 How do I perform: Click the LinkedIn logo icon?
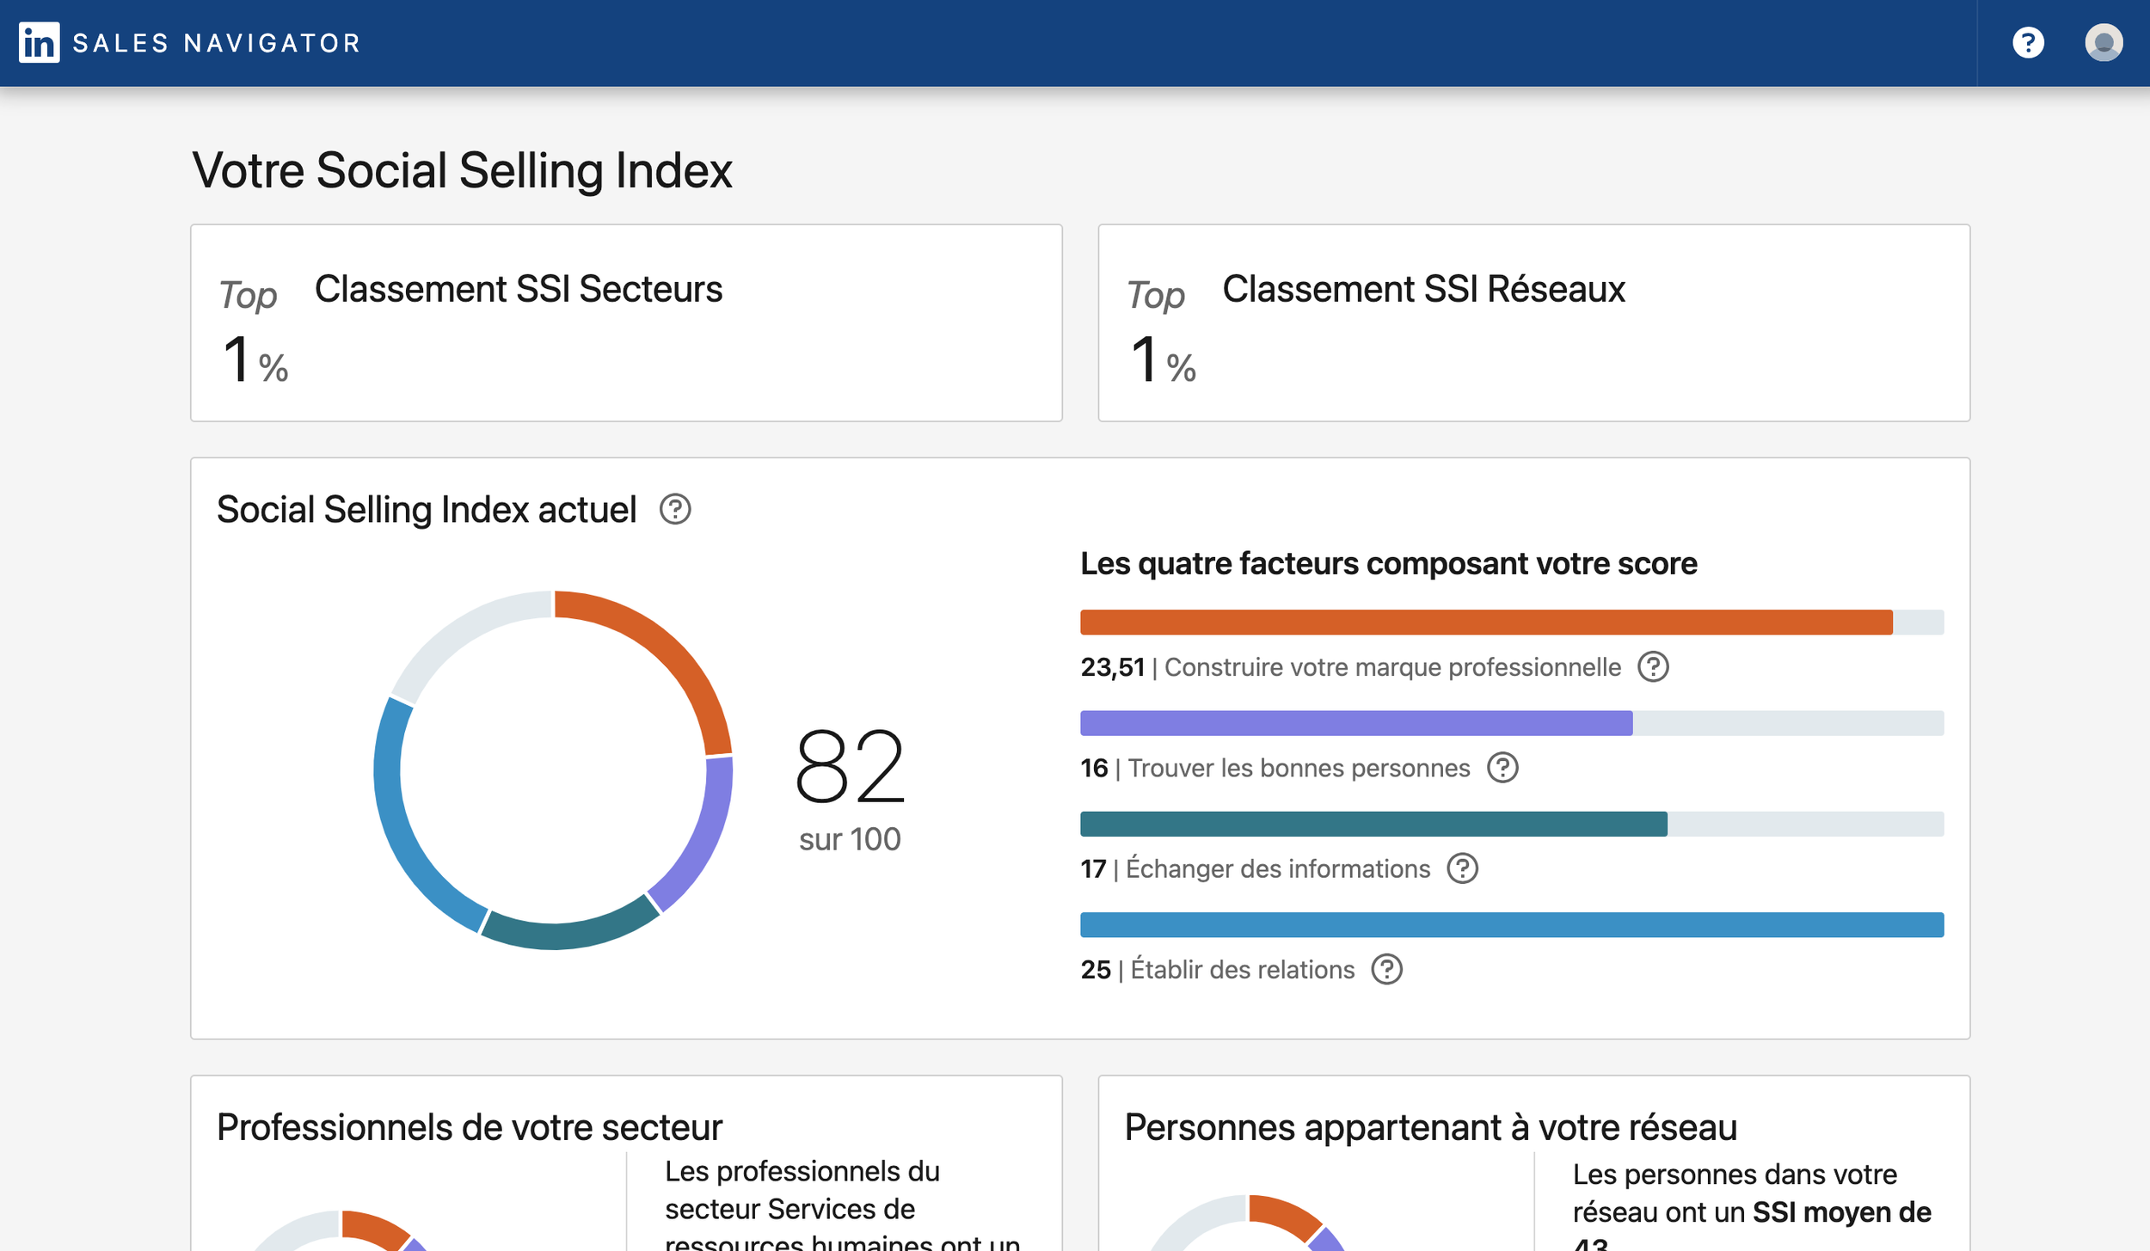[x=40, y=42]
